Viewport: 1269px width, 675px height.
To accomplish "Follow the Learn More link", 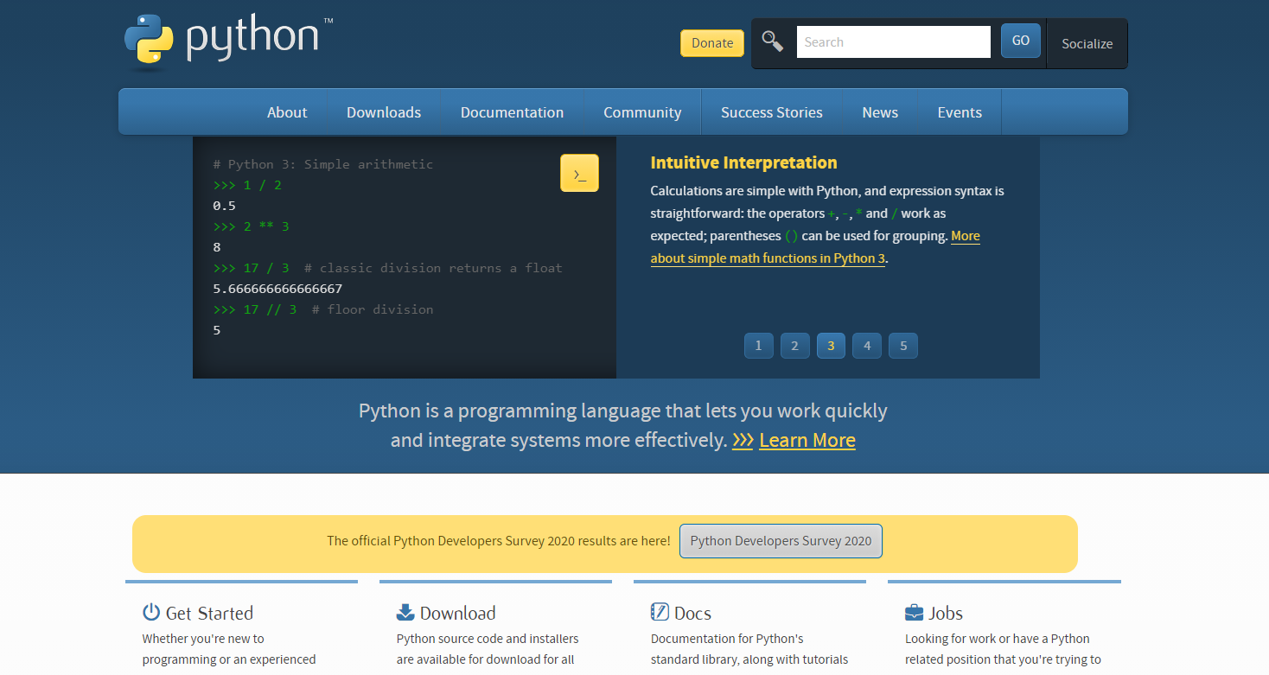I will (807, 440).
